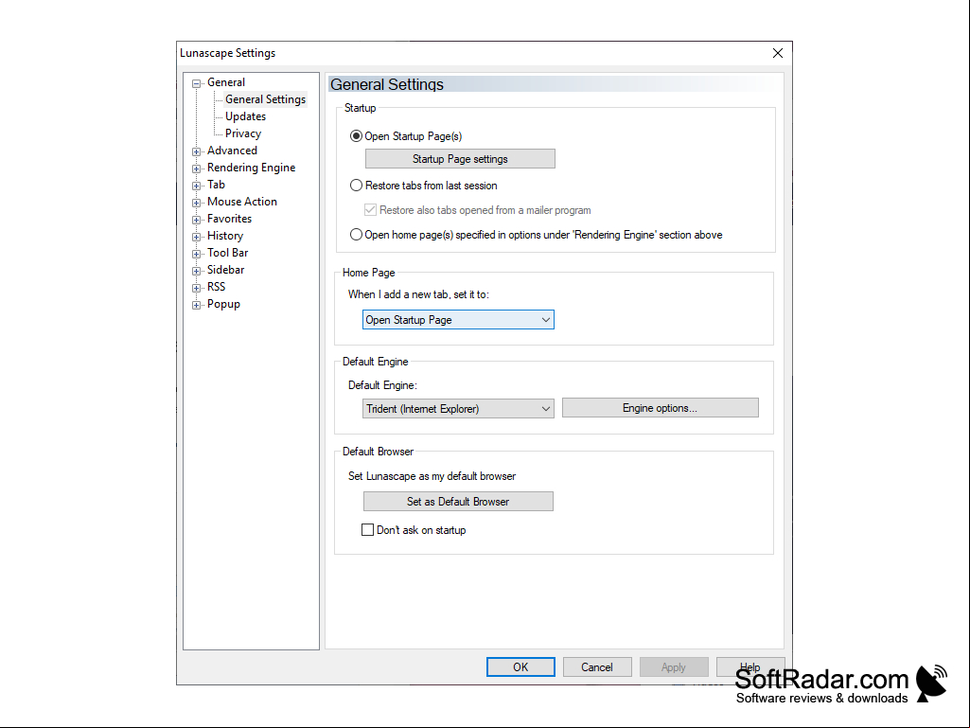970x728 pixels.
Task: Close the Lunascape Settings window
Action: click(x=778, y=53)
